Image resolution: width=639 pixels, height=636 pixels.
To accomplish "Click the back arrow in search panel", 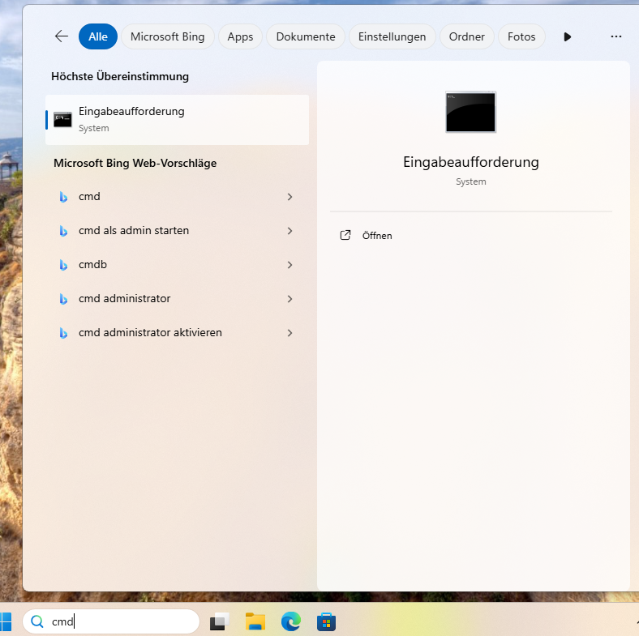I will click(x=61, y=36).
